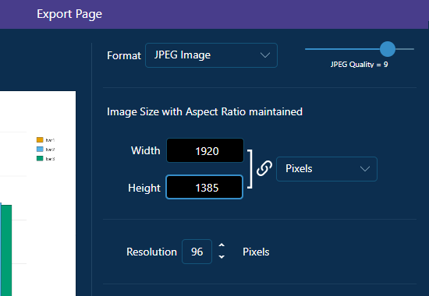Click the chart preview thumbnail
The image size is (429, 296).
pos(37,193)
